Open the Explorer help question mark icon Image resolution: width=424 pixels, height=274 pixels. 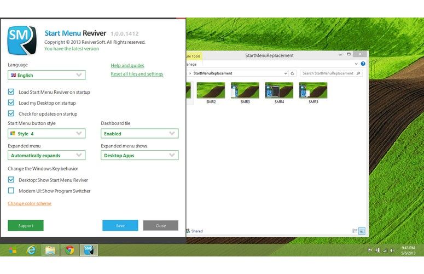363,64
